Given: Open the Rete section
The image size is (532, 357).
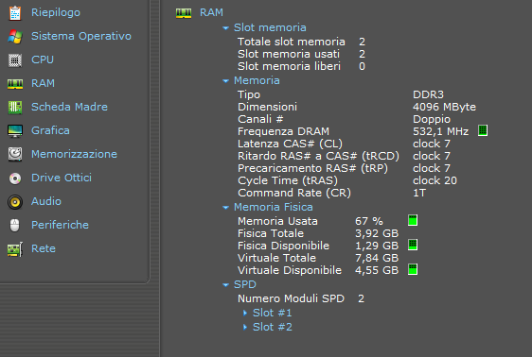Looking at the screenshot, I should tap(44, 248).
